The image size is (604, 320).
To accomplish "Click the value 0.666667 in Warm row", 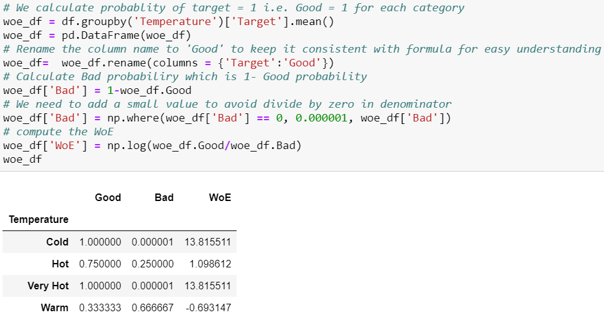I will point(153,307).
